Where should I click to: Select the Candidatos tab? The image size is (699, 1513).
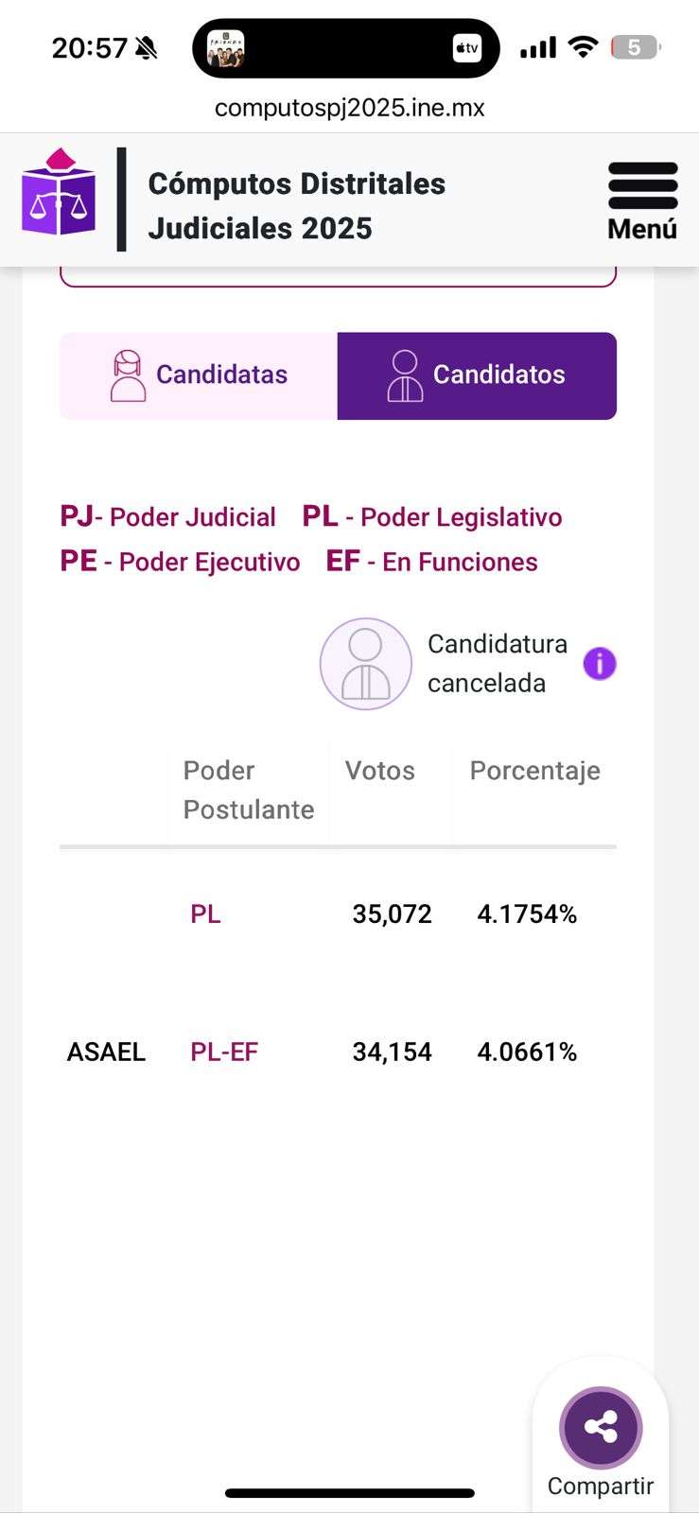(x=477, y=375)
